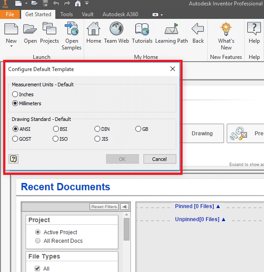Select the JIS drawing standard
Image resolution: width=264 pixels, height=272 pixels.
[101, 139]
